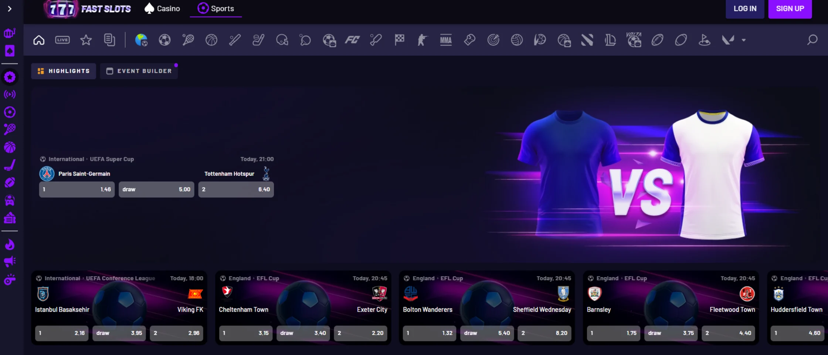The height and width of the screenshot is (355, 828).
Task: Open the Counter-Strike esports section
Action: [x=423, y=40]
